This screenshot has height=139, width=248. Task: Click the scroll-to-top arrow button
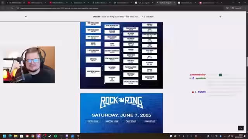coord(241,128)
